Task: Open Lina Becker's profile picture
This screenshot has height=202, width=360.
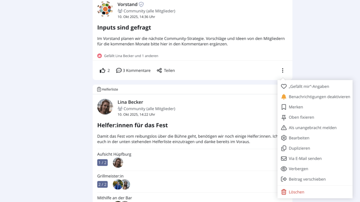Action: coord(105,107)
